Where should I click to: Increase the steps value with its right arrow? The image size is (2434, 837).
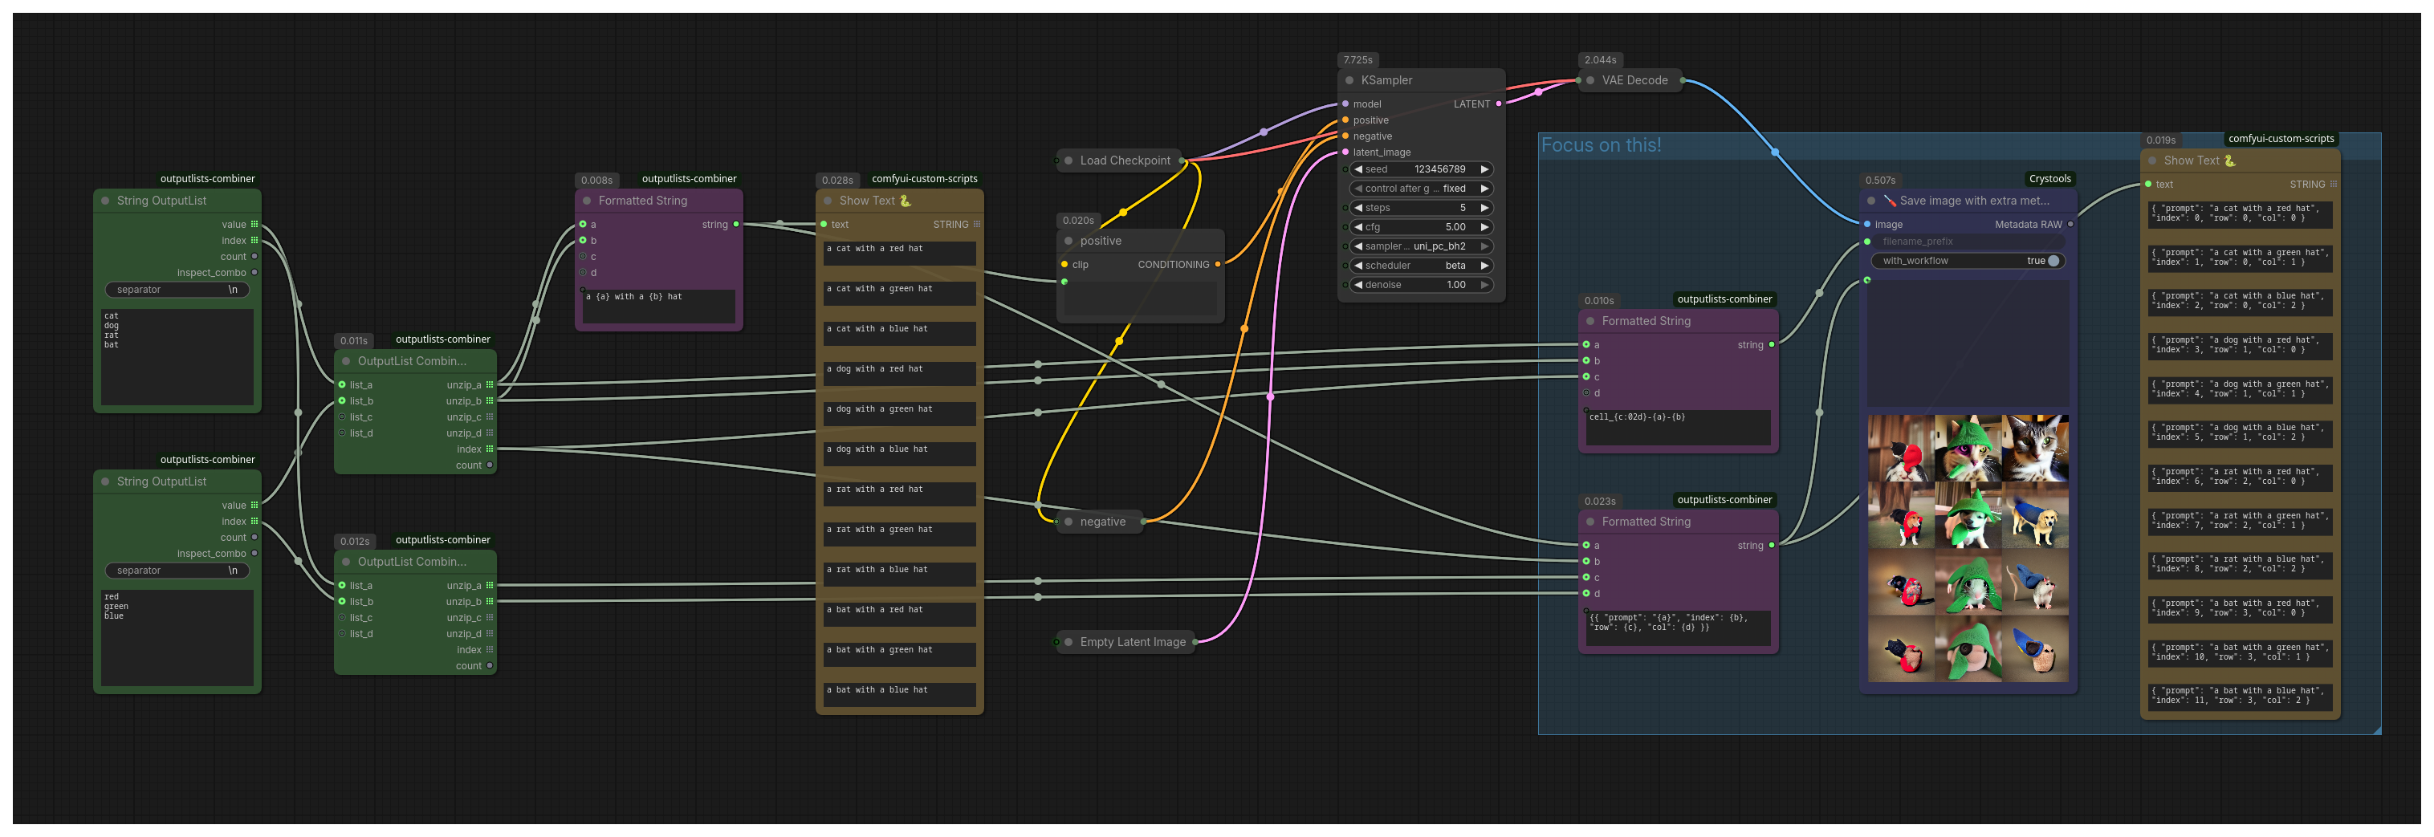[1484, 208]
